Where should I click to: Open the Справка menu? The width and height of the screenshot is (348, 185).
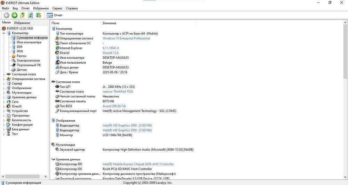coord(72,8)
